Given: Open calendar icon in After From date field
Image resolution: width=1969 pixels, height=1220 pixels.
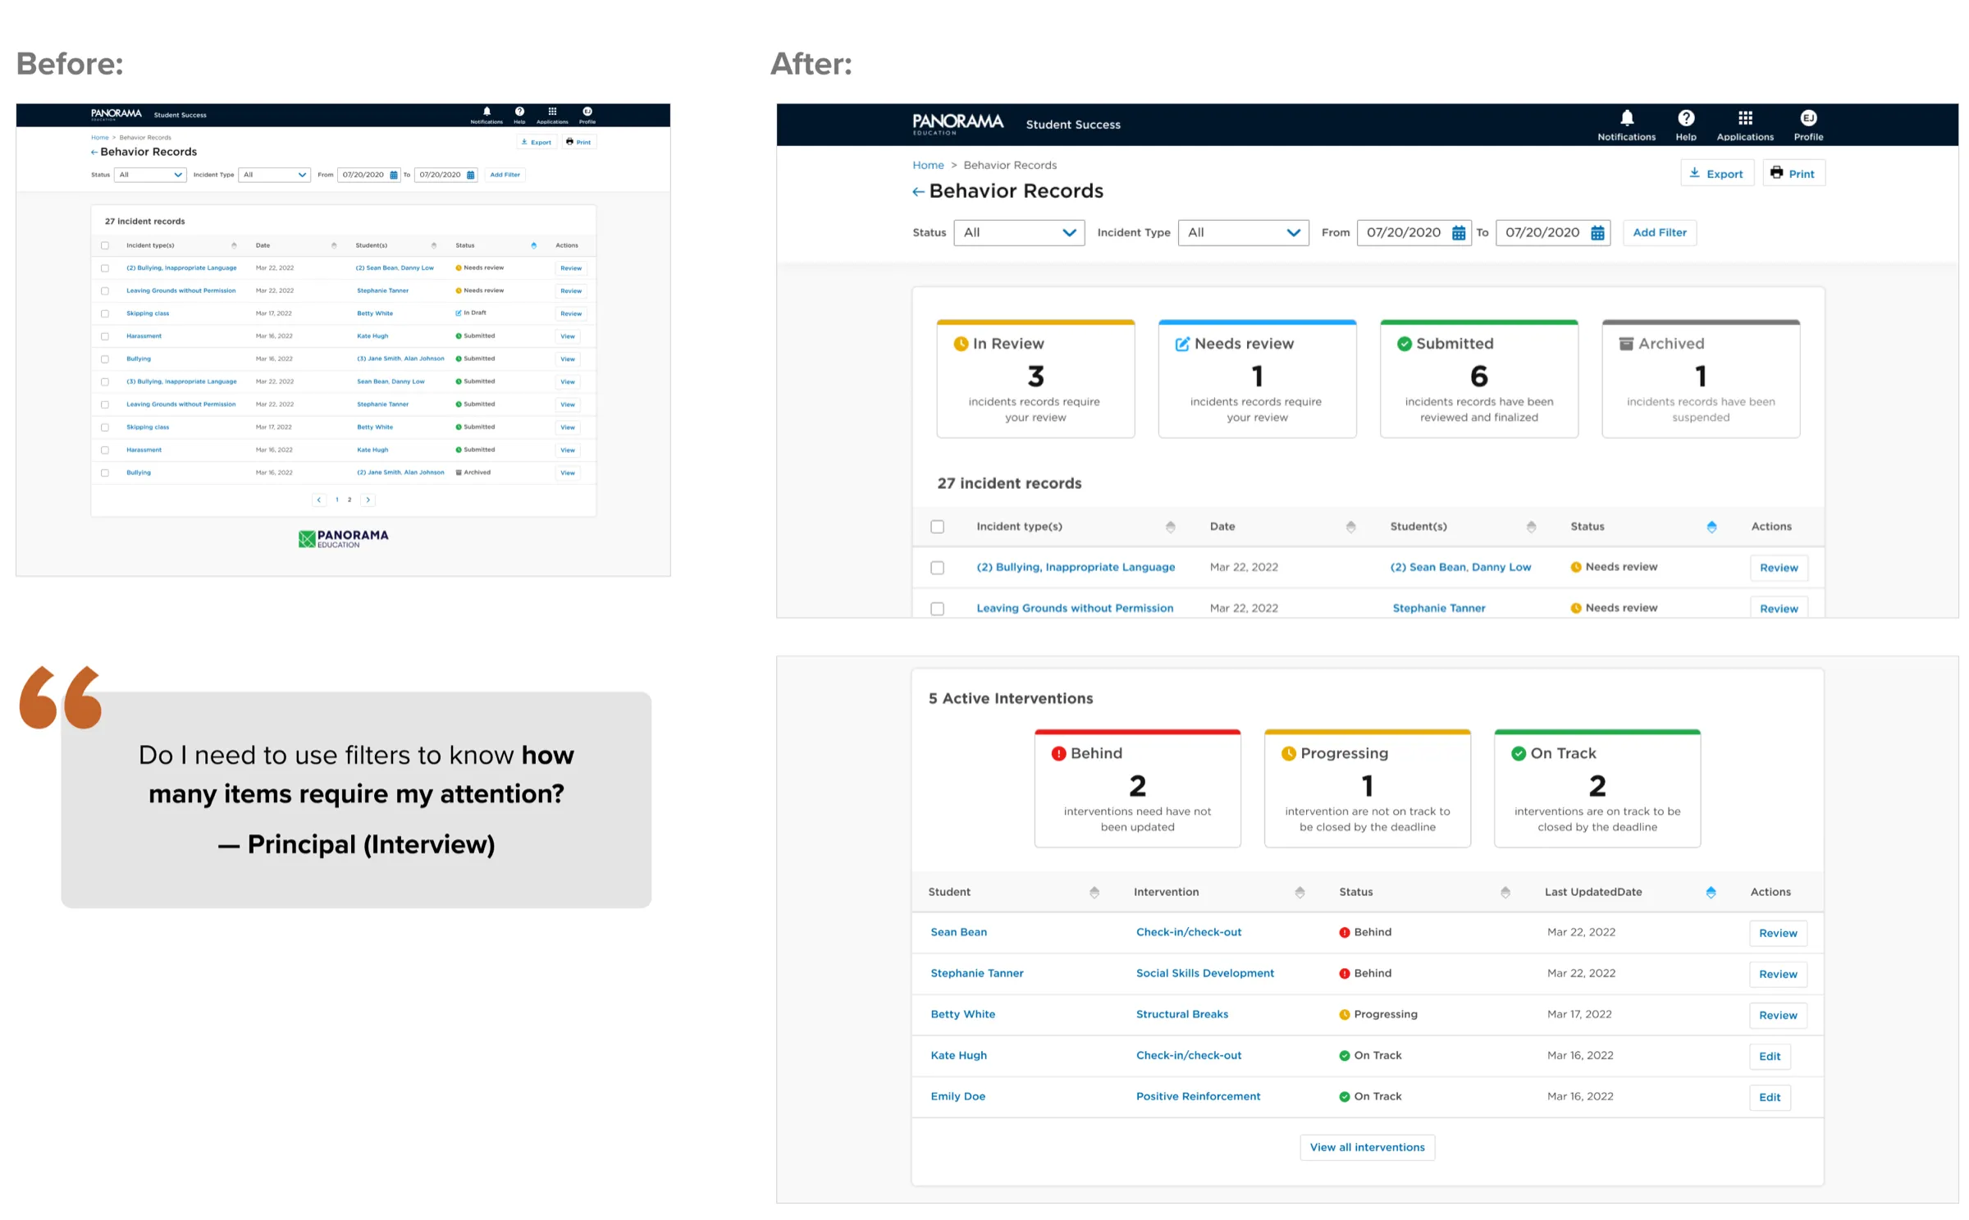Looking at the screenshot, I should click(x=1459, y=233).
